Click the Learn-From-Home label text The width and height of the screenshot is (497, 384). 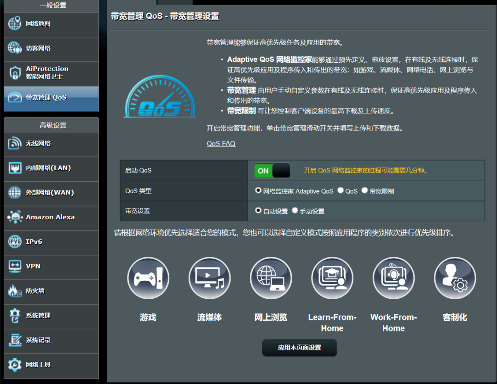[332, 323]
